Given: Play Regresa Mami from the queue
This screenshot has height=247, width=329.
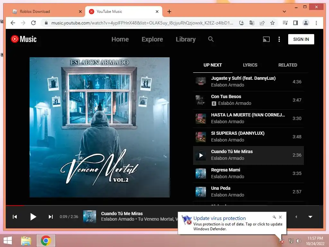Looking at the screenshot, I should click(x=248, y=173).
